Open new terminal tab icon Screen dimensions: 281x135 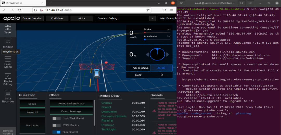click(182, 3)
